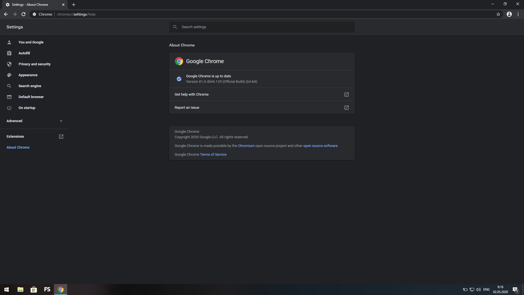Open the notification action center

515,290
